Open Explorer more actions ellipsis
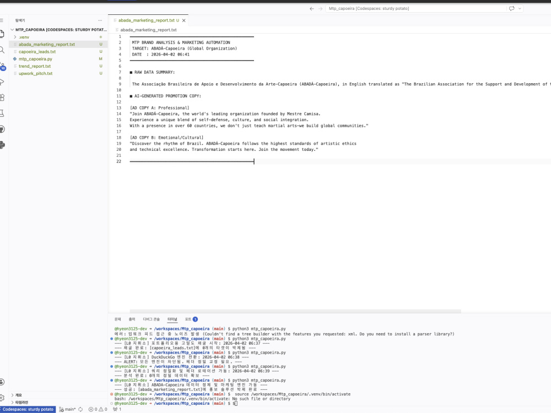The image size is (551, 413). (x=100, y=20)
